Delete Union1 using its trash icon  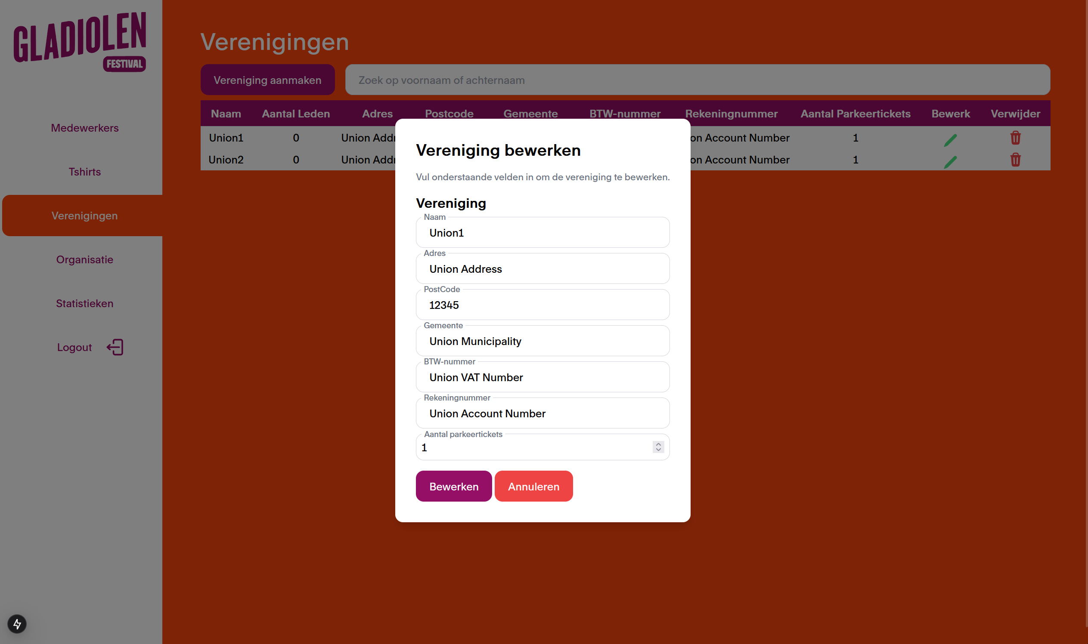coord(1015,138)
